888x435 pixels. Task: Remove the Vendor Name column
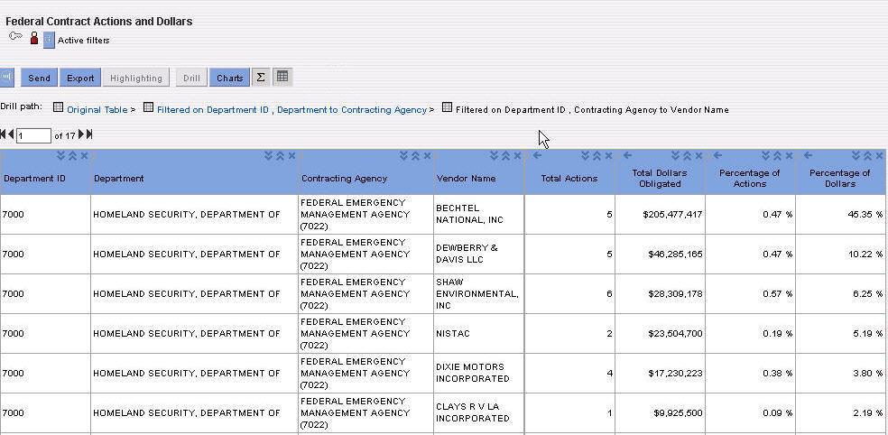[517, 156]
